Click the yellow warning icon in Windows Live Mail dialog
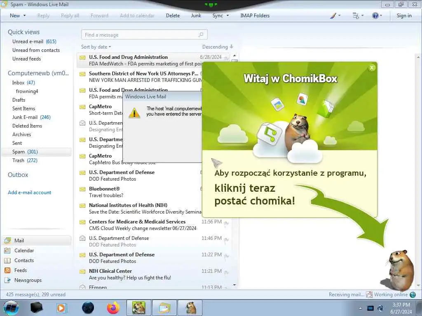422x316 pixels. (x=134, y=113)
